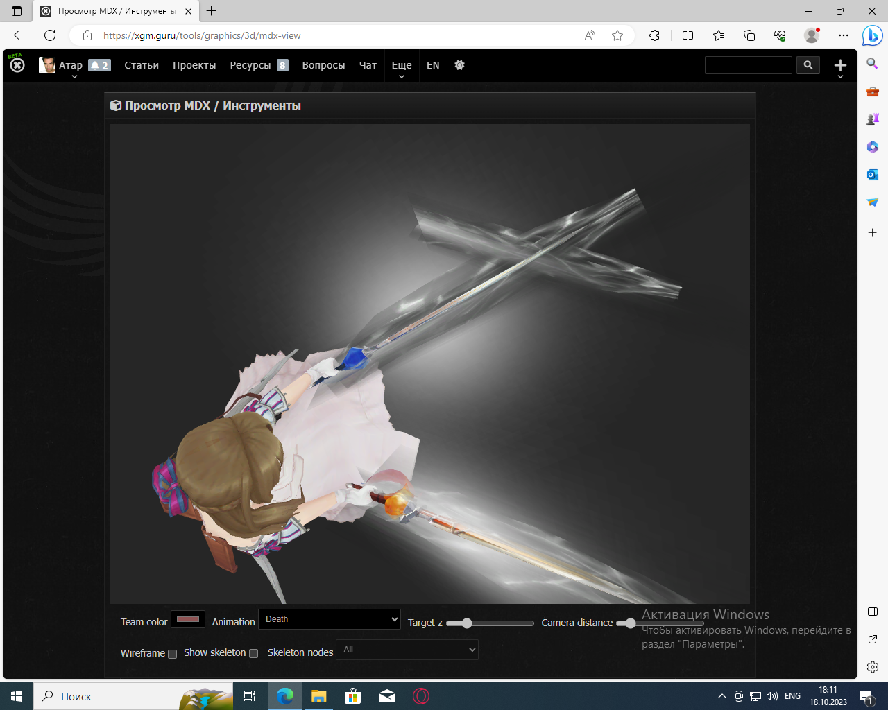
Task: Open the Ресурсы menu item
Action: 250,65
